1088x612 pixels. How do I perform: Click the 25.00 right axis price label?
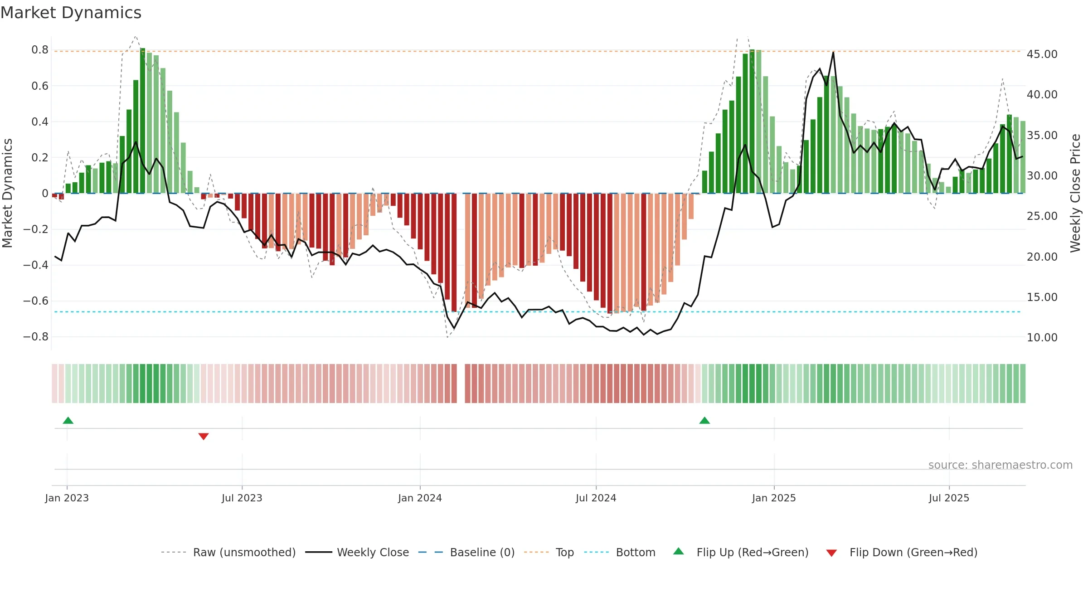point(1042,216)
